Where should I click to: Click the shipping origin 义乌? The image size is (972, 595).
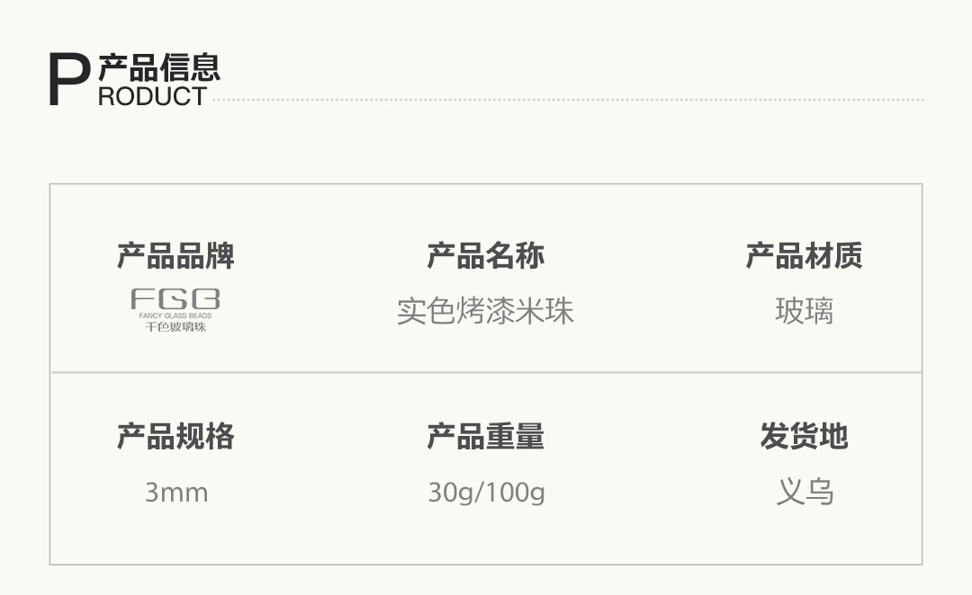(x=805, y=493)
